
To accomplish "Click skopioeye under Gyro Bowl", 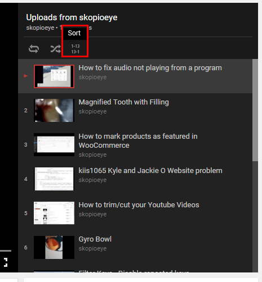I will click(92, 248).
